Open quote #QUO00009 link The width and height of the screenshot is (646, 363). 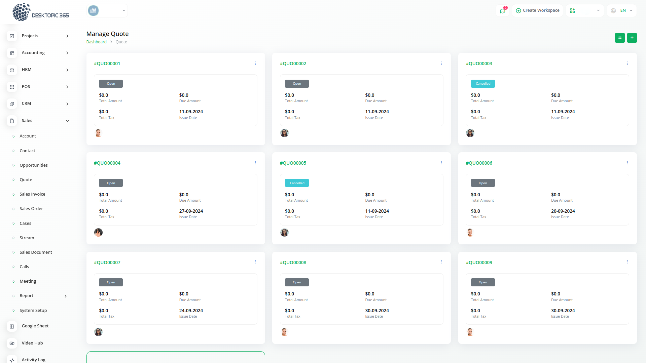pyautogui.click(x=479, y=263)
